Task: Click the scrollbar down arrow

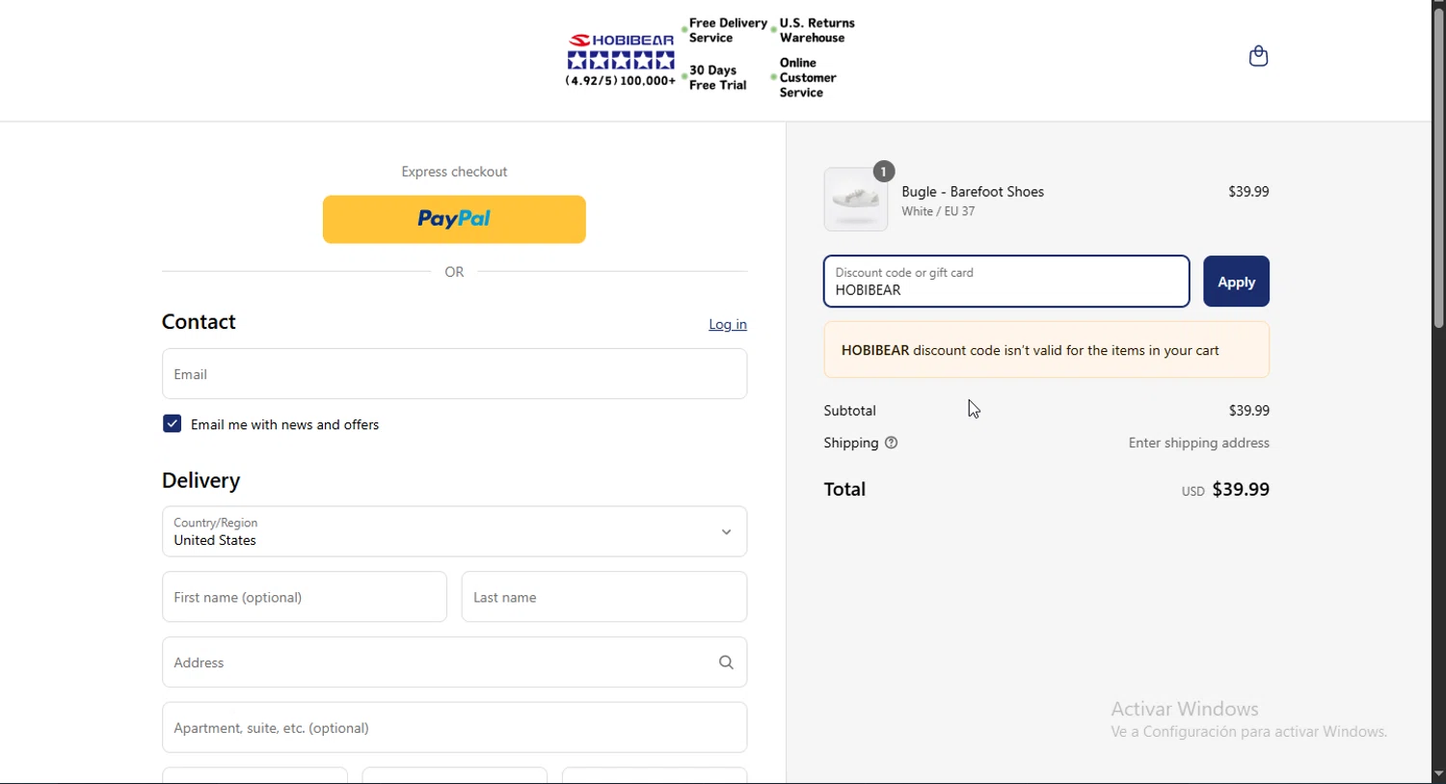Action: 1438,774
